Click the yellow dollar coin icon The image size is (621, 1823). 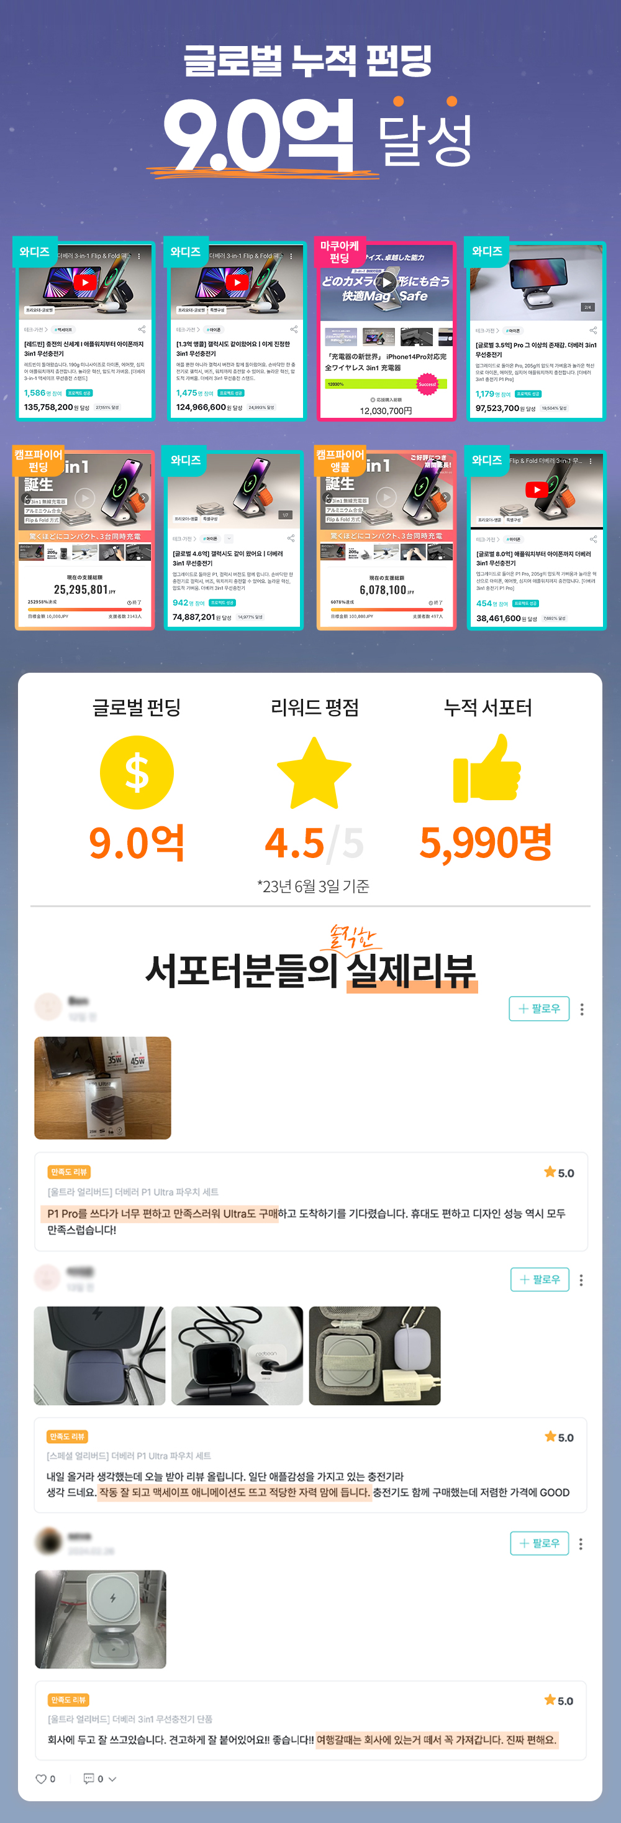pyautogui.click(x=137, y=773)
